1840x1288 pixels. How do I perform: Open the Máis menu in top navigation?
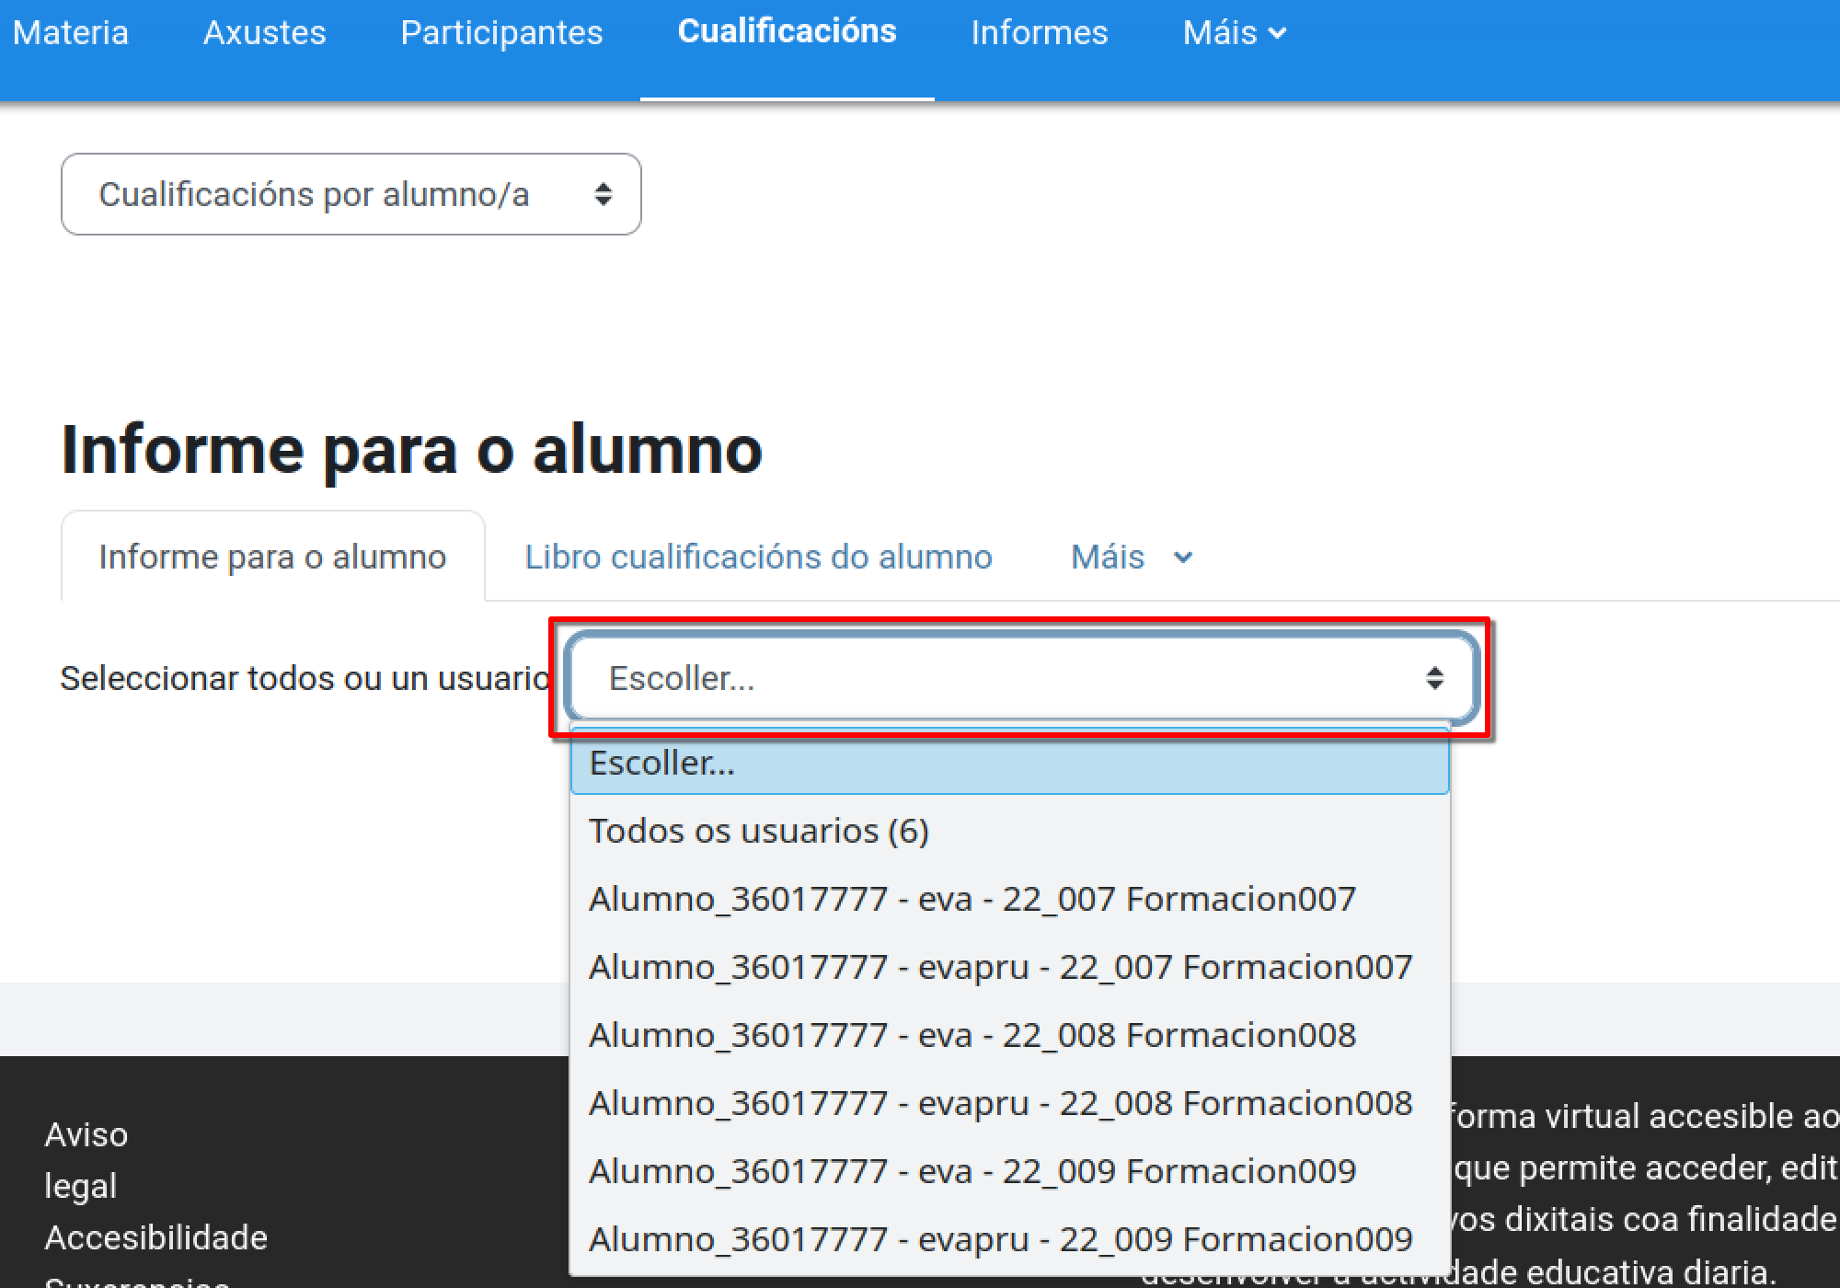(x=1233, y=33)
